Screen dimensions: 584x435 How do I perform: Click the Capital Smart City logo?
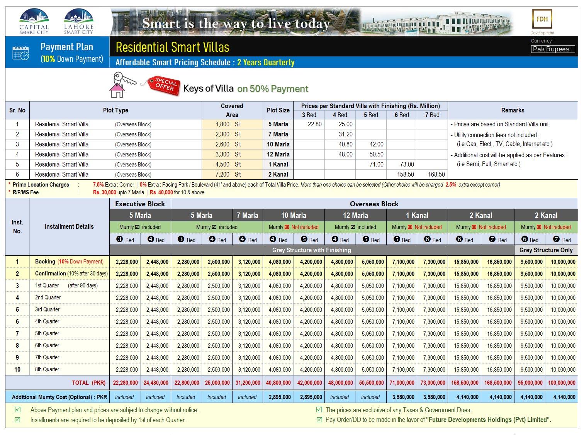coord(34,21)
